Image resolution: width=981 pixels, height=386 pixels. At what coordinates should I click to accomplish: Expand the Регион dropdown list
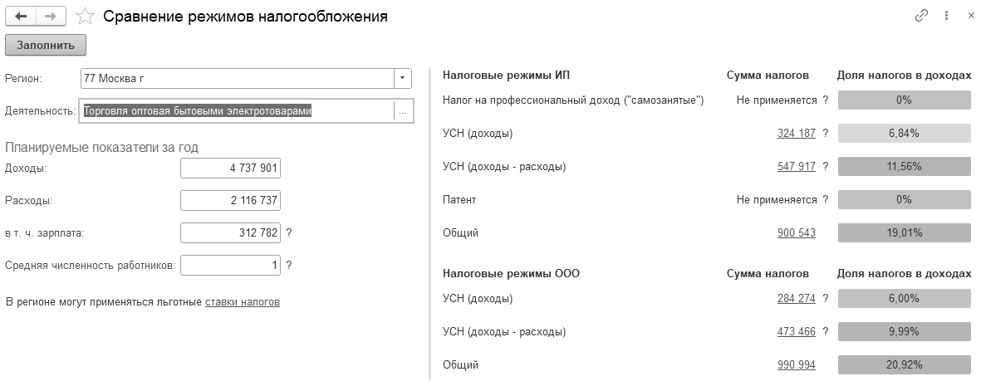402,78
